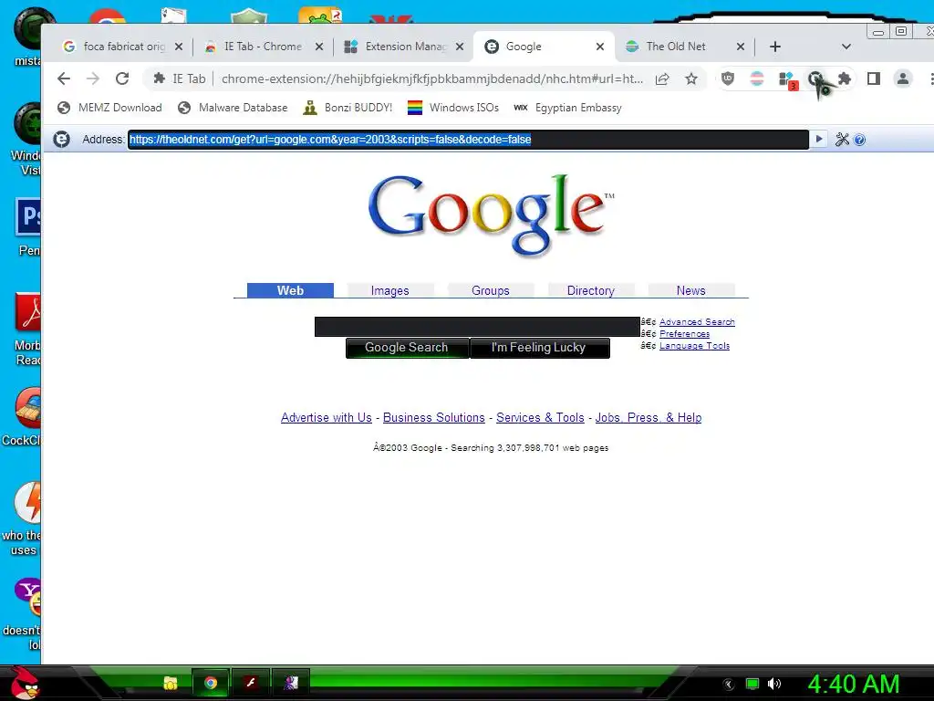Click the Google logo image
This screenshot has height=701, width=934.
(x=491, y=215)
